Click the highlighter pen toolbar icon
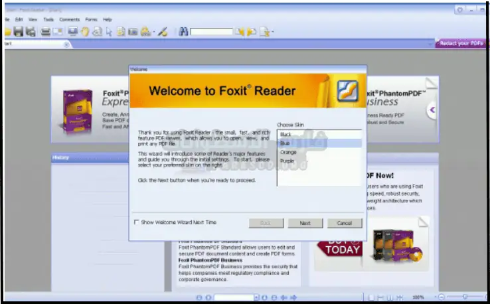The height and width of the screenshot is (304, 490). [x=163, y=31]
